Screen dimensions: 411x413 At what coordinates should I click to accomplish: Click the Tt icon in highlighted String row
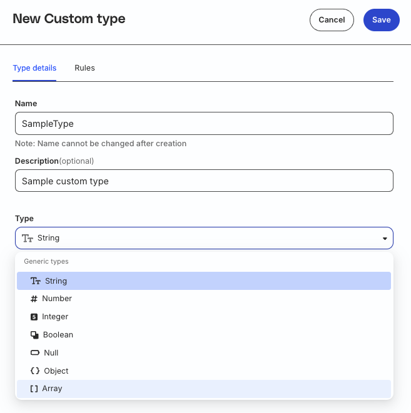point(35,281)
